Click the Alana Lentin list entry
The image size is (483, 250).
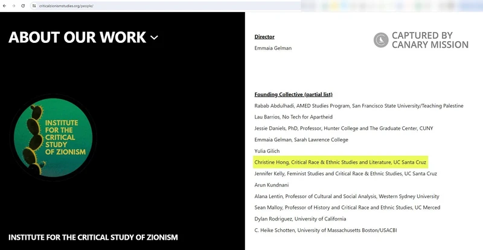[347, 196]
